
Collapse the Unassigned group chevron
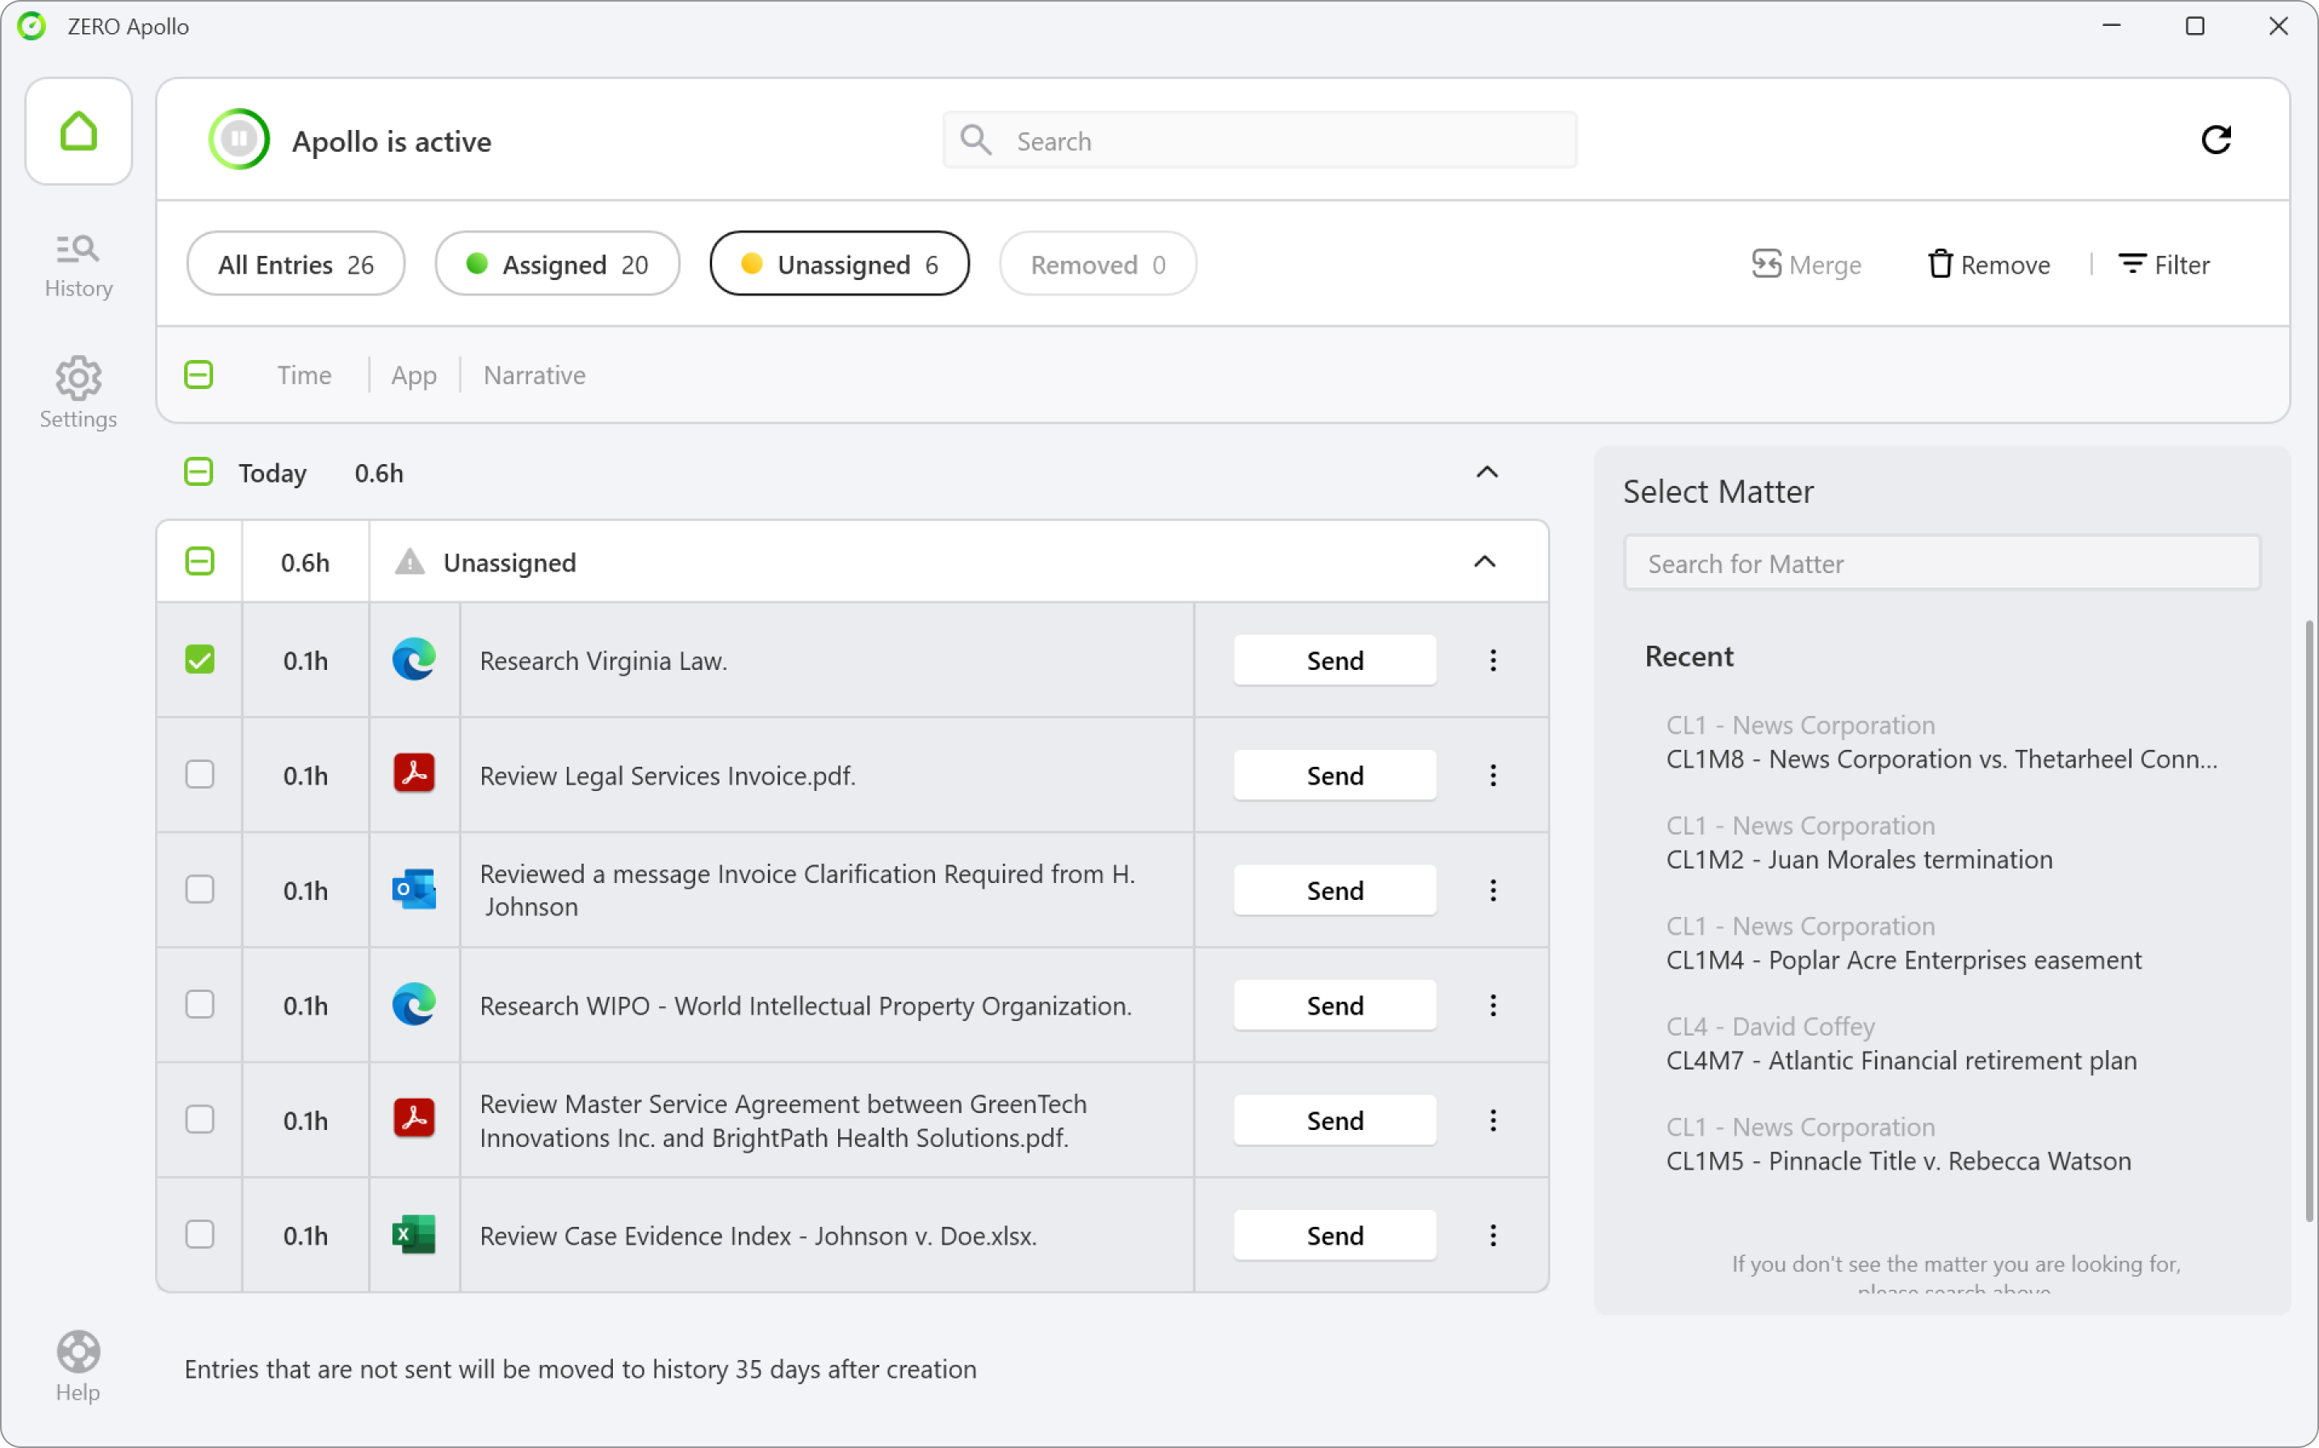click(x=1484, y=561)
